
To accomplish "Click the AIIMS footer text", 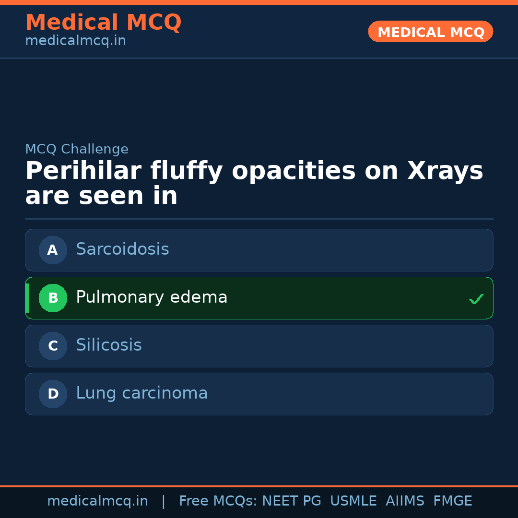I will coord(405,501).
